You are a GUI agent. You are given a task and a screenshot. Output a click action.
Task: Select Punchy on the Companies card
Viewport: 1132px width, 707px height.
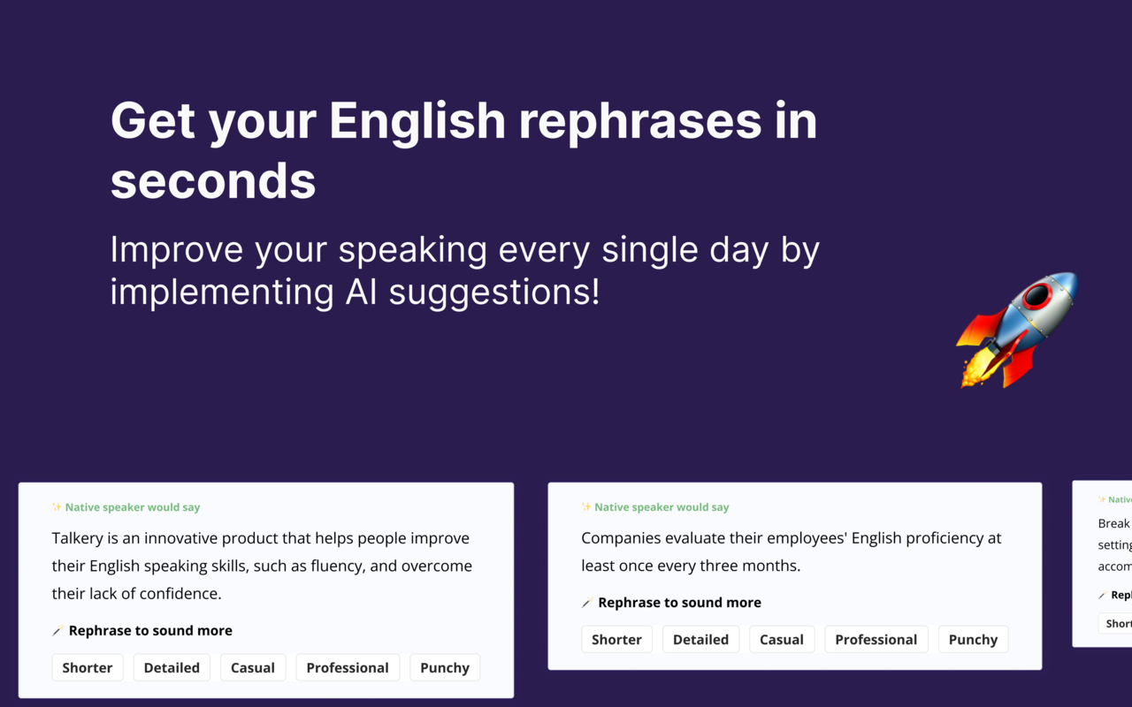[x=973, y=639]
